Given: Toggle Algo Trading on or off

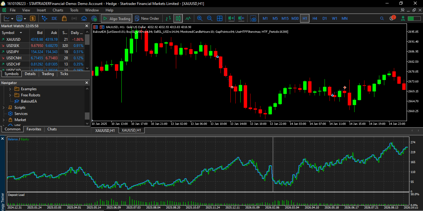Looking at the screenshot, I should point(117,19).
